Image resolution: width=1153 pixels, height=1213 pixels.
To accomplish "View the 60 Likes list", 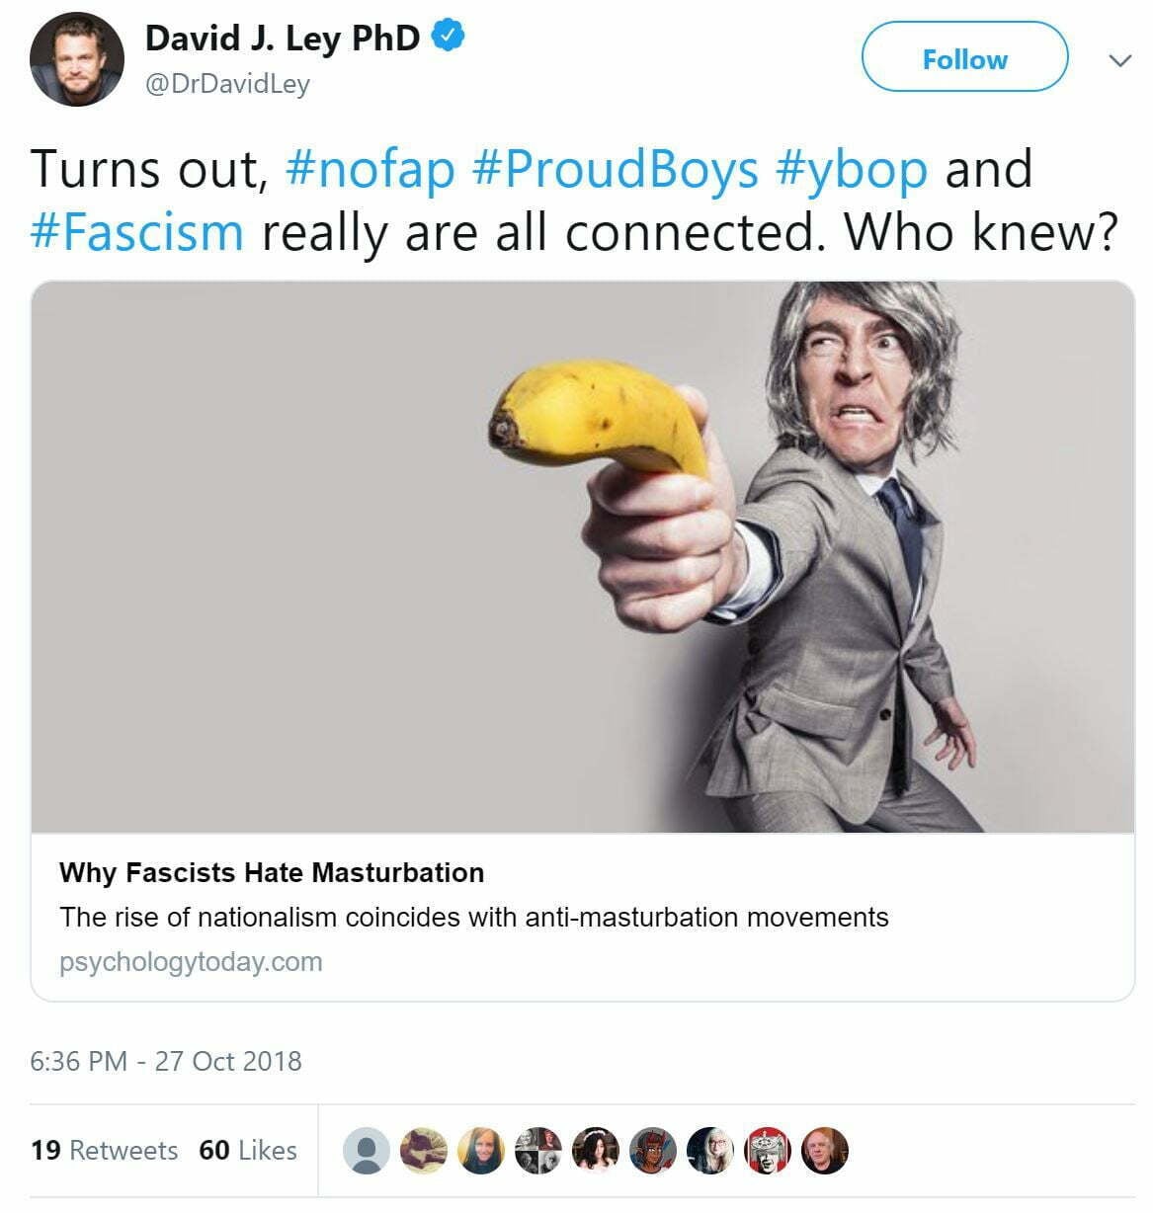I will pos(248,1150).
